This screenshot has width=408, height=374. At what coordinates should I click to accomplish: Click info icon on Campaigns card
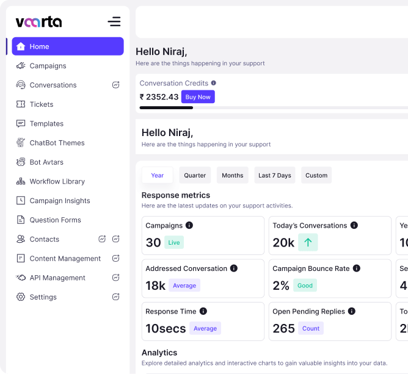(x=189, y=225)
